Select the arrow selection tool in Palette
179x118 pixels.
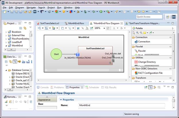134,33
